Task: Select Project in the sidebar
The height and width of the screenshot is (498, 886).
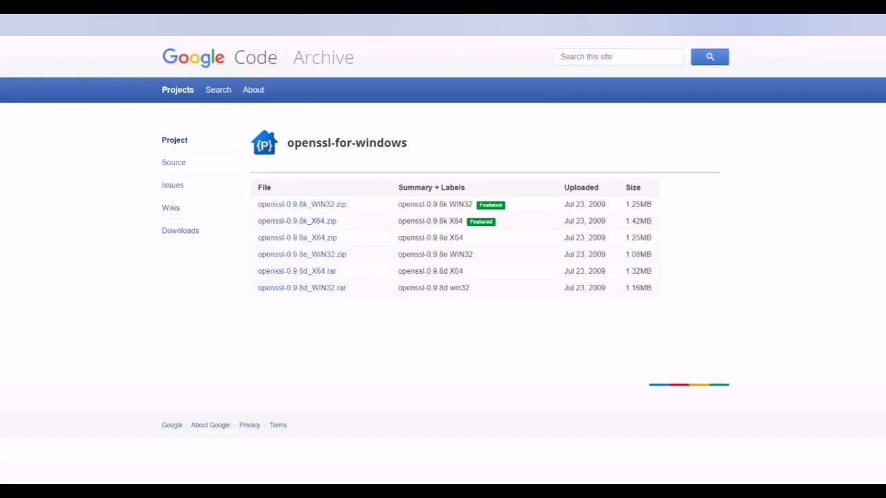Action: click(174, 140)
